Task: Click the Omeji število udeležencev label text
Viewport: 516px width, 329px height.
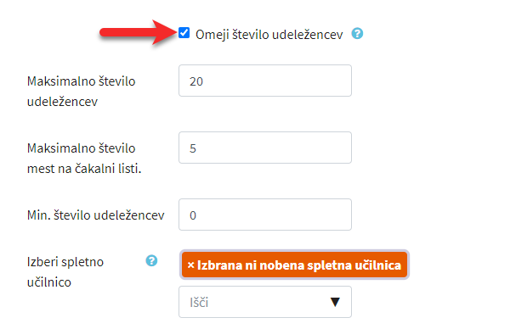Action: 269,35
